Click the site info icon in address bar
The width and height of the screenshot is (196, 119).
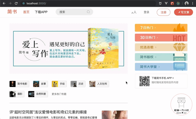click(23, 3)
